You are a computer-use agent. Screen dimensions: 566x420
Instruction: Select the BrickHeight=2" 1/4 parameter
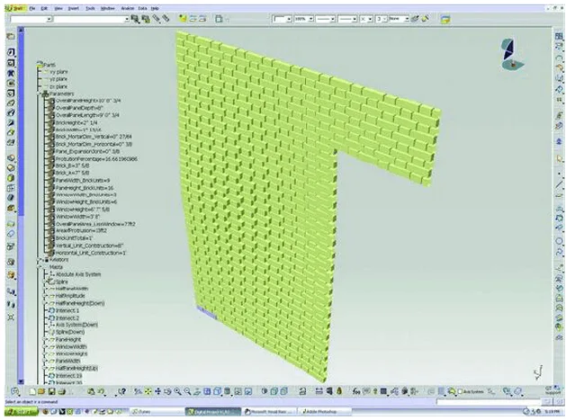pos(76,122)
